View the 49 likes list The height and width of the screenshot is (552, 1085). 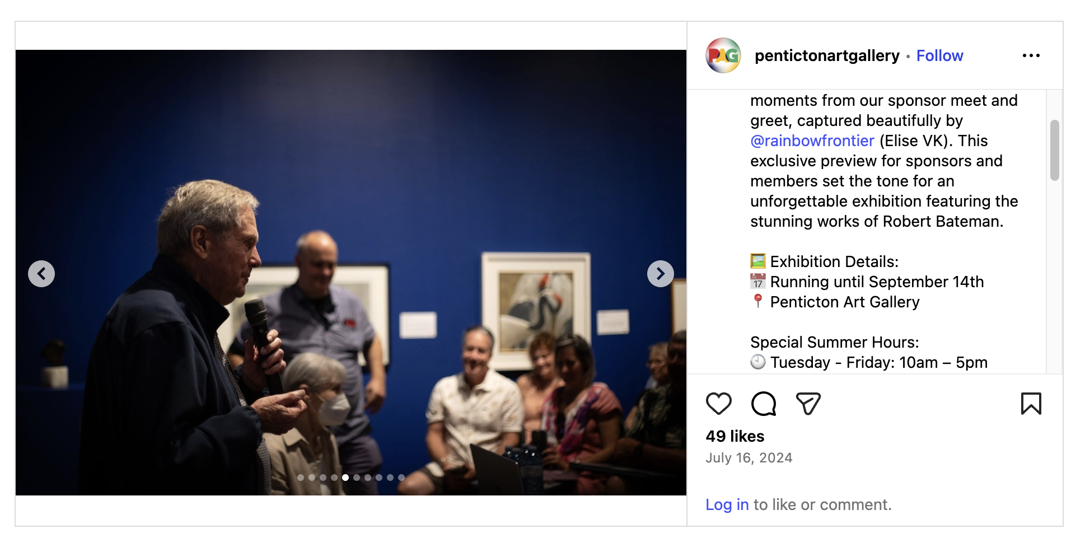[735, 436]
